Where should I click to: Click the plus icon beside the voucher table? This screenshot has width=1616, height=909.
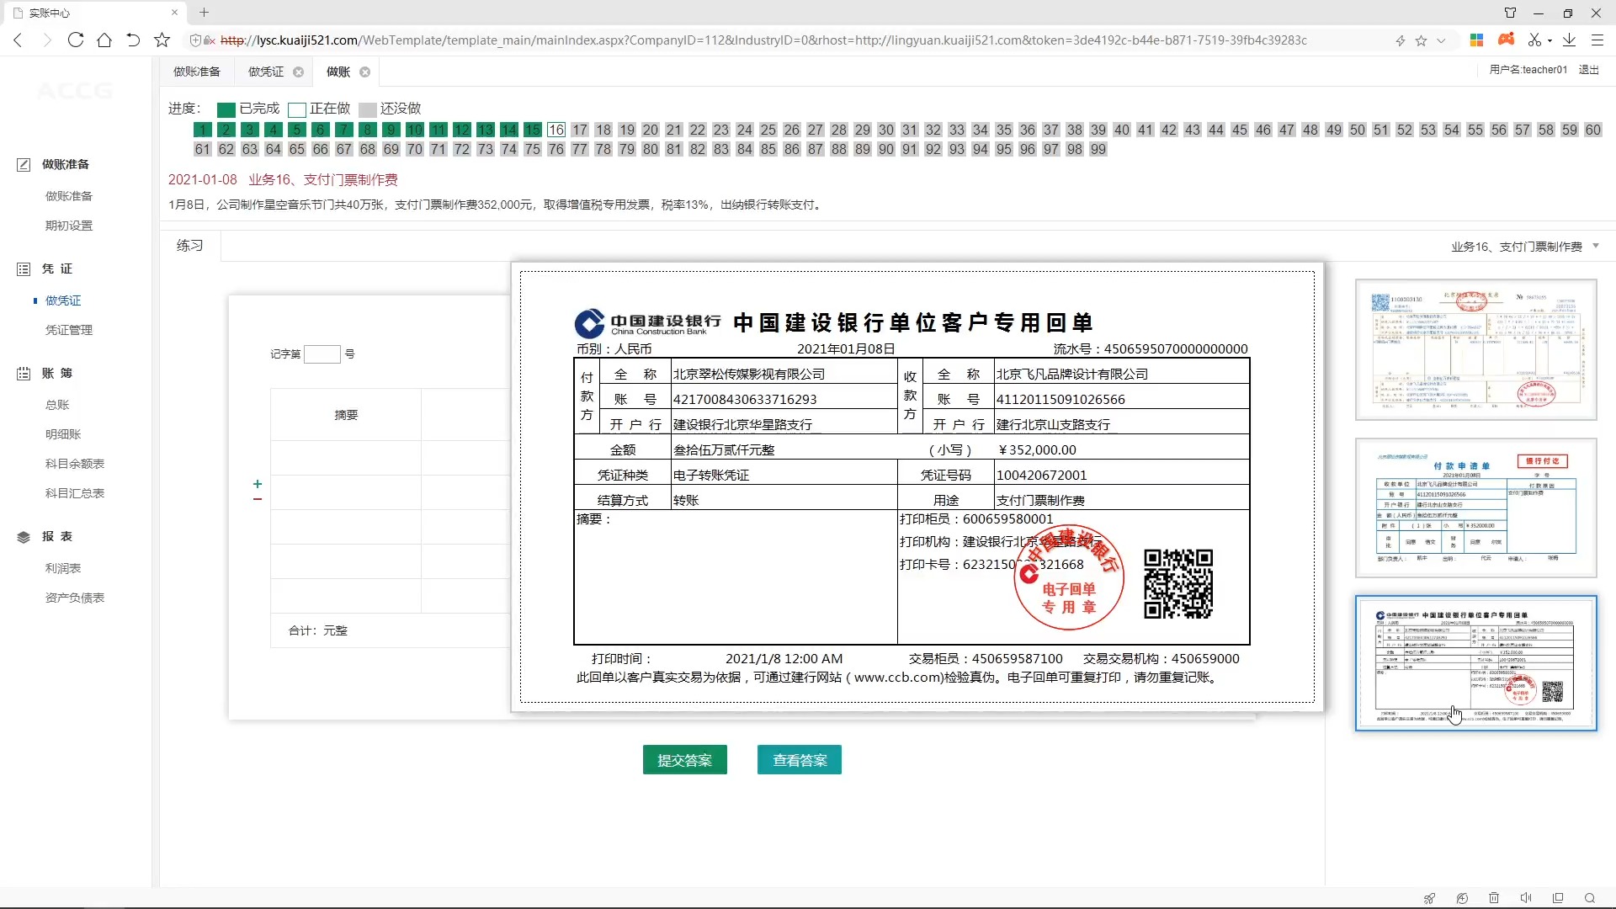pos(258,485)
